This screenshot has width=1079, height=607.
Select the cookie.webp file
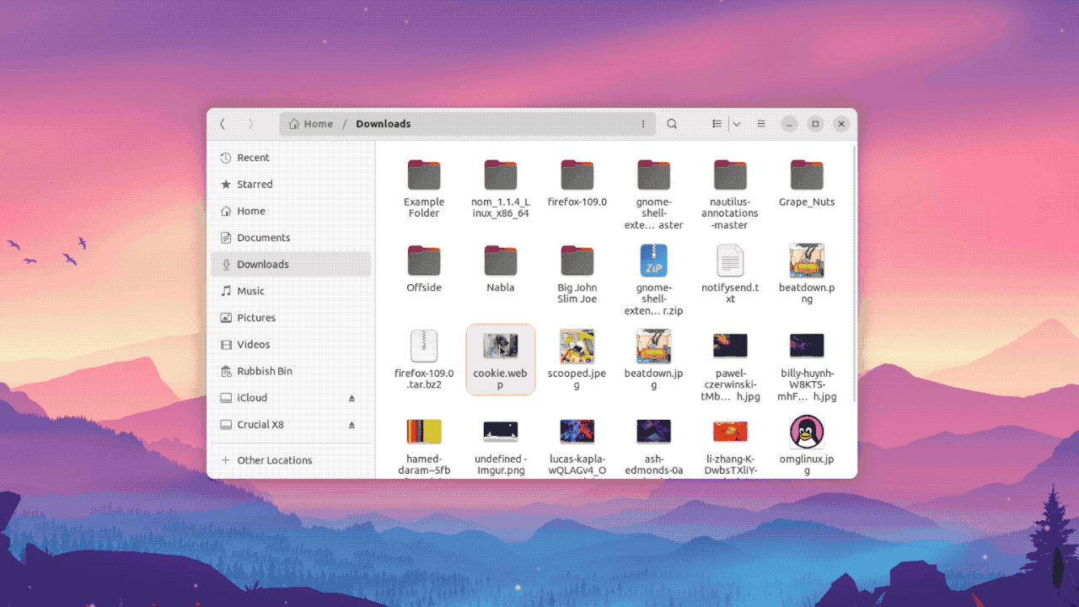(x=500, y=358)
